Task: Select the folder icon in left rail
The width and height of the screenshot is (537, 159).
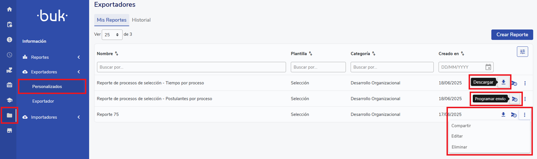Action: pyautogui.click(x=10, y=115)
